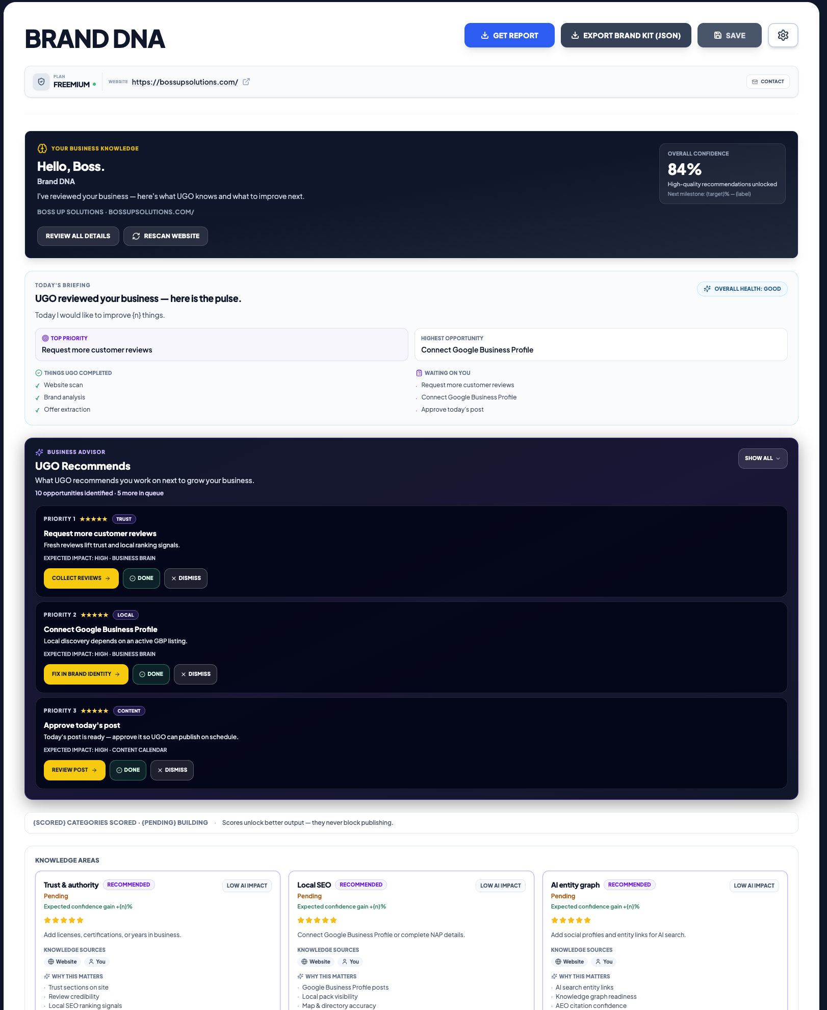The height and width of the screenshot is (1010, 827).
Task: Open the Top Priority card
Action: [222, 344]
